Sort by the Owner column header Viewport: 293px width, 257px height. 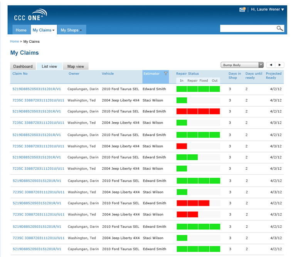pos(74,73)
